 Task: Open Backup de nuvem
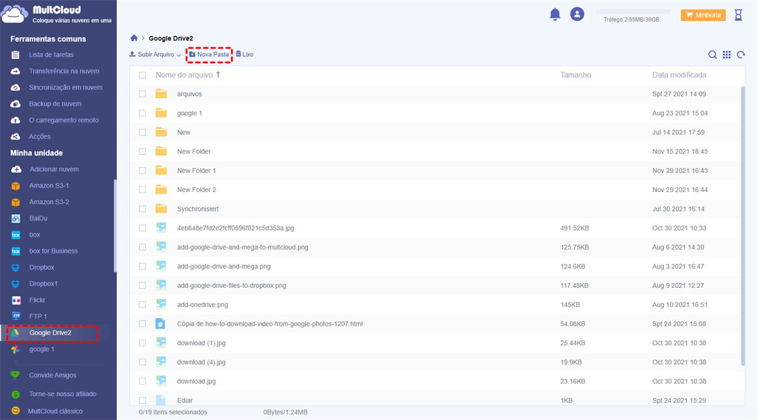coord(55,104)
